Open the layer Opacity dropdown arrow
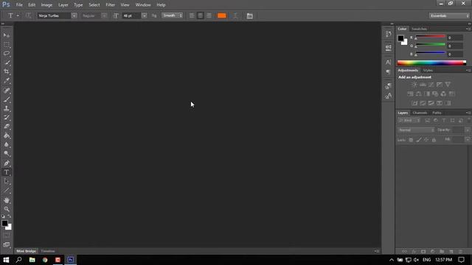 pos(467,130)
